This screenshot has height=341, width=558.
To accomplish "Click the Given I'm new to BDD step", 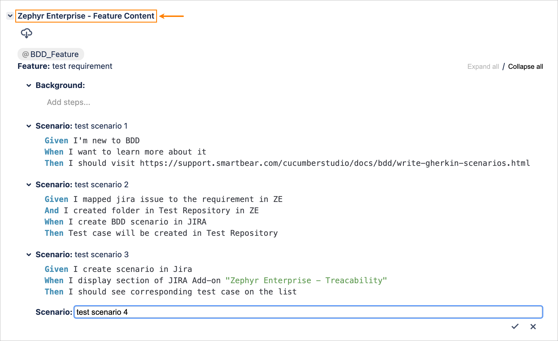I will coord(92,140).
